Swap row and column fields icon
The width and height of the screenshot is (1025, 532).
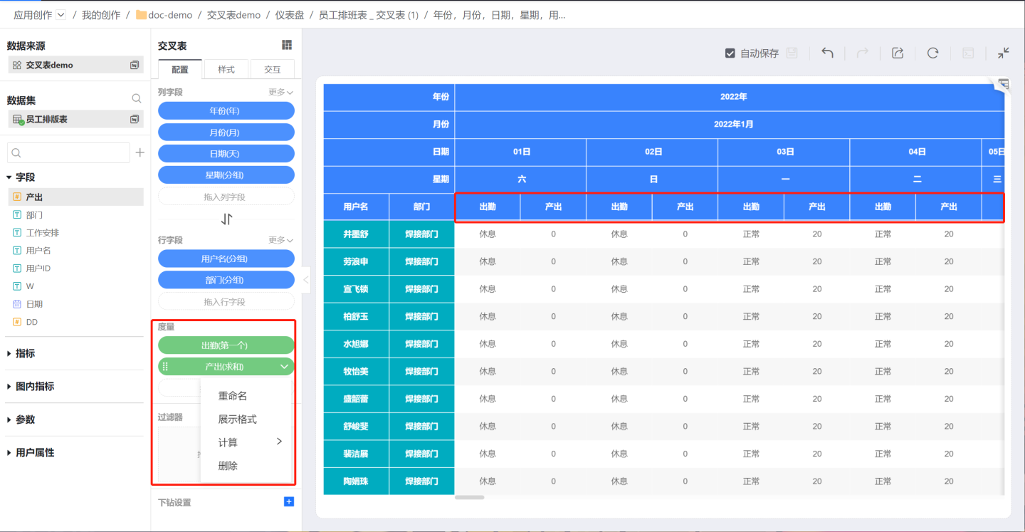[226, 219]
